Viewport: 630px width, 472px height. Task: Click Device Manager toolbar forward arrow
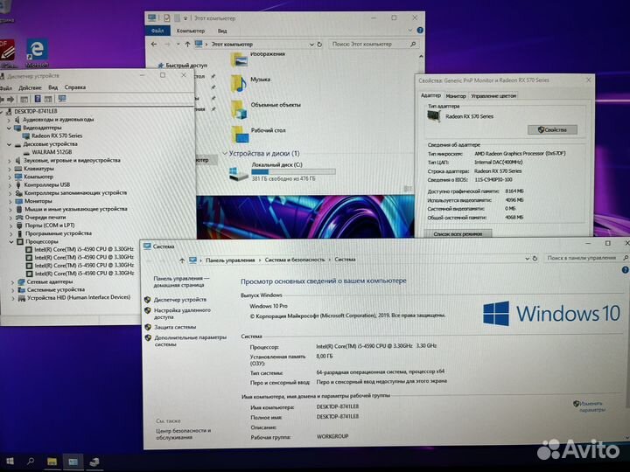pyautogui.click(x=10, y=99)
